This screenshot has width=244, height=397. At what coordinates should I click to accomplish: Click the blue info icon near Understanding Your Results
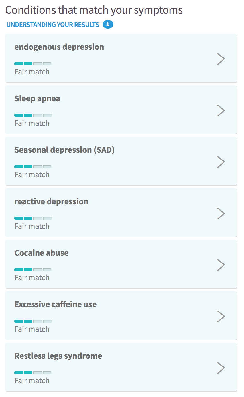108,25
